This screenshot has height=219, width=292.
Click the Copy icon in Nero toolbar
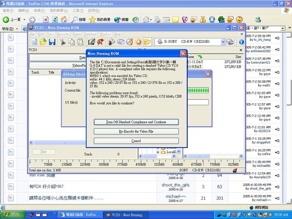pyautogui.click(x=72, y=42)
